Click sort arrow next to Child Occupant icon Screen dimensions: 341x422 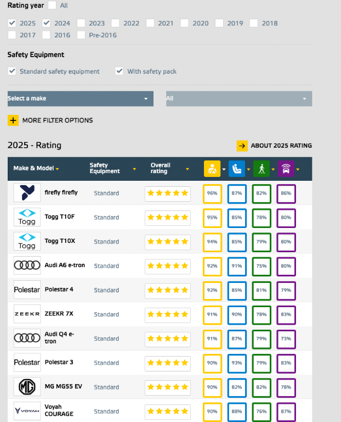point(248,169)
